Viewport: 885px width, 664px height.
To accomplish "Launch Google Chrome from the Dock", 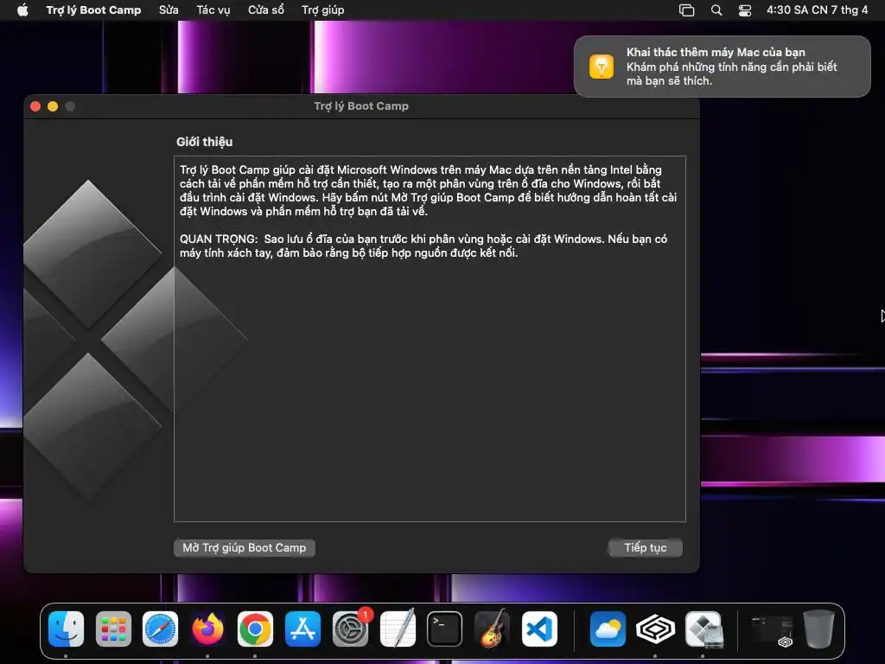I will pyautogui.click(x=255, y=629).
